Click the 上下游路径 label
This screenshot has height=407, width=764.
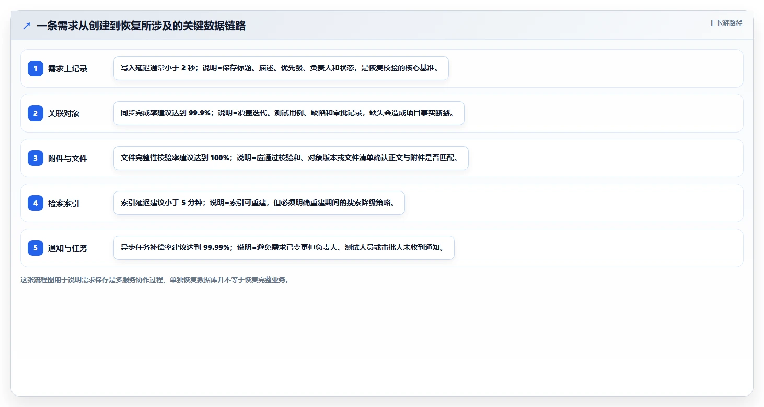725,23
